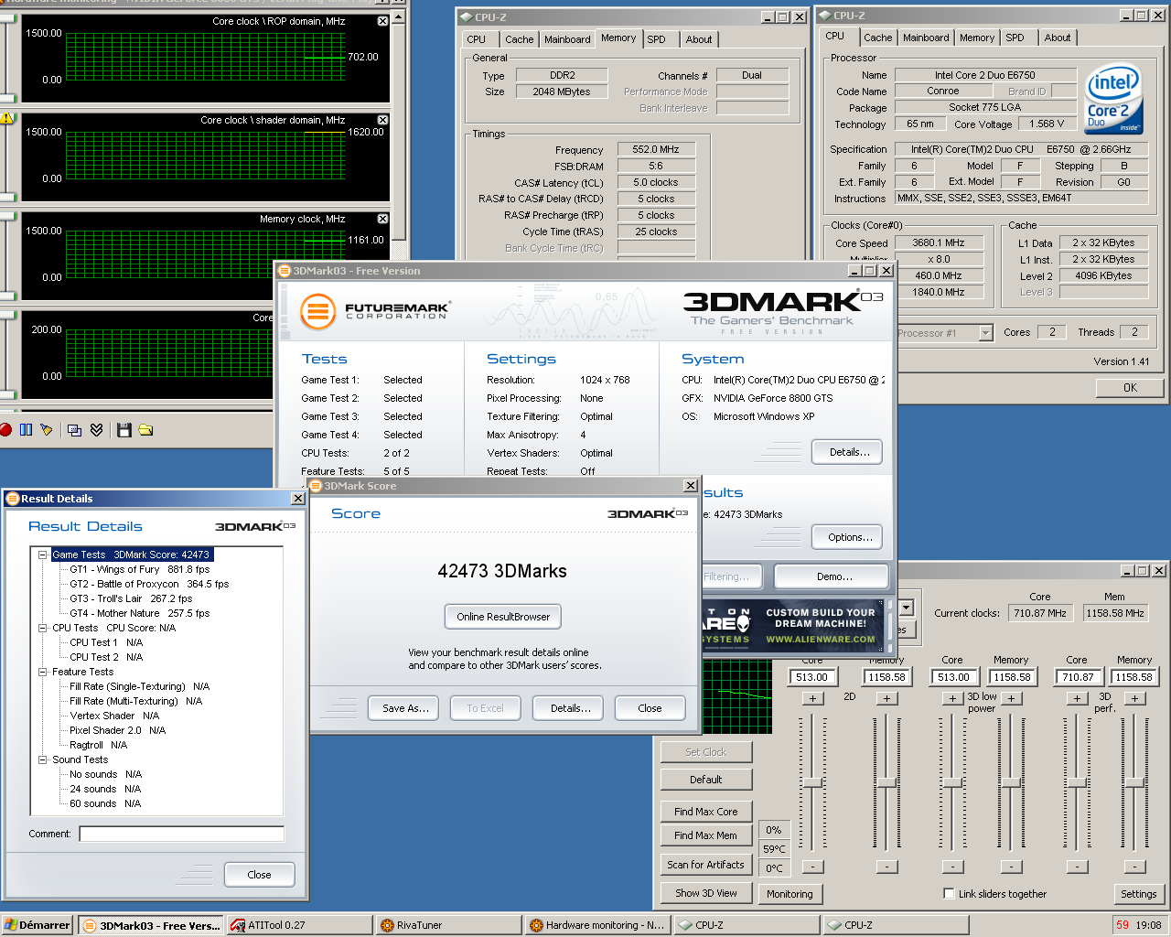The image size is (1171, 937).
Task: Click Save As button in 3DMark Score dialog
Action: 405,708
